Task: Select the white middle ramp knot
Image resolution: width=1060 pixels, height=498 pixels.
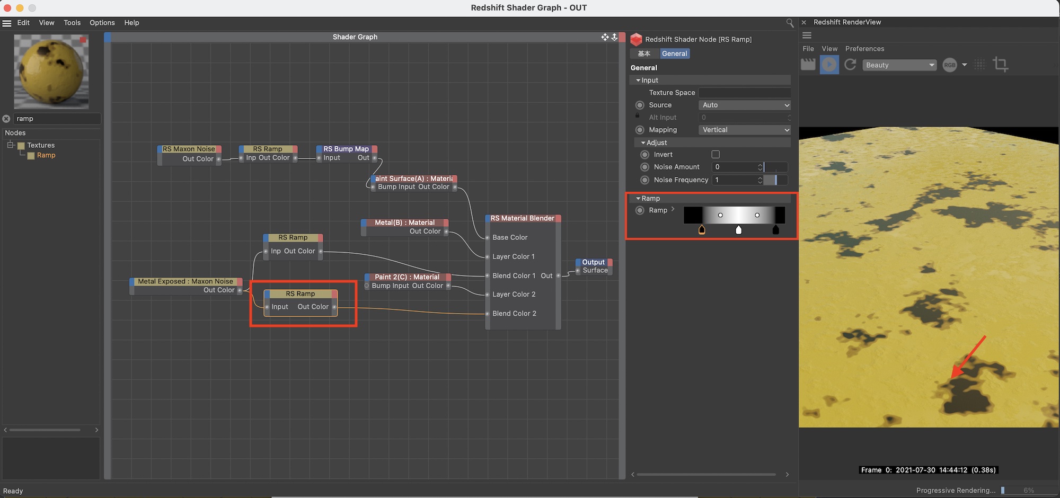Action: click(x=738, y=230)
